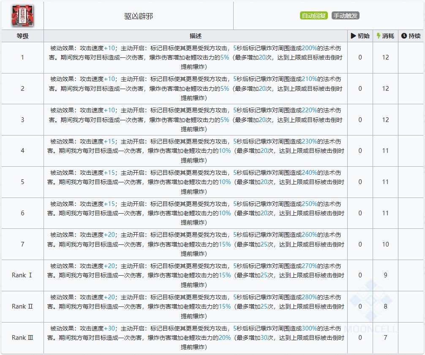Click the clock icon beside 持续

click(403, 36)
